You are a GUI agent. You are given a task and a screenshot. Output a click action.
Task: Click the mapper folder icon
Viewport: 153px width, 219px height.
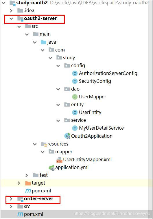coord(51,152)
